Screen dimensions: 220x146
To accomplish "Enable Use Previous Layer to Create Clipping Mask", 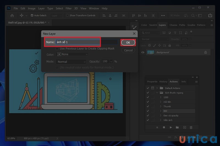I will point(57,49).
